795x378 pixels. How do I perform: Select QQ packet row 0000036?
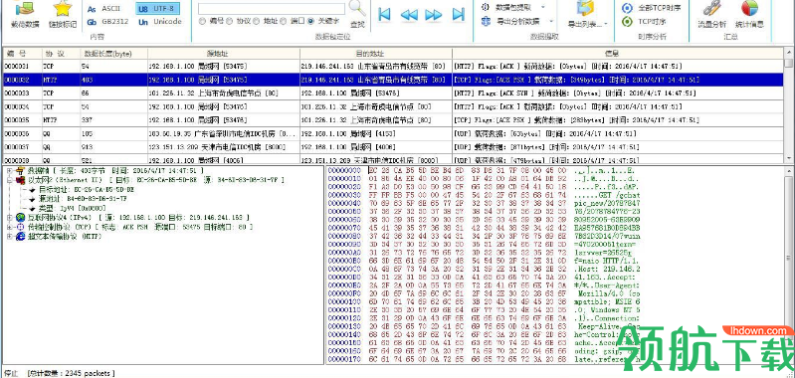coord(393,134)
